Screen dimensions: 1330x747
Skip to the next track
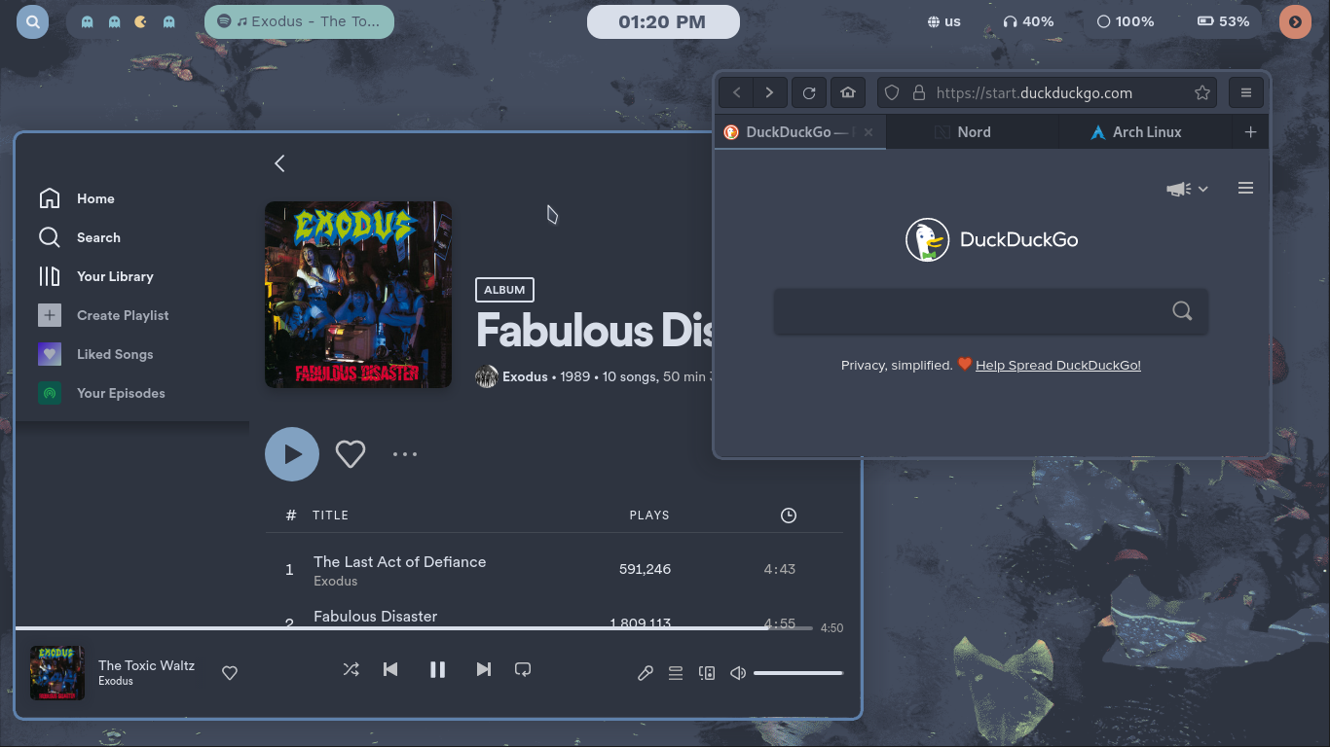tap(484, 669)
